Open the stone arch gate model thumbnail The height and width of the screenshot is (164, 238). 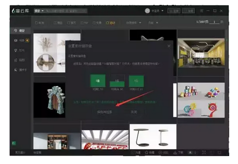(x=49, y=100)
